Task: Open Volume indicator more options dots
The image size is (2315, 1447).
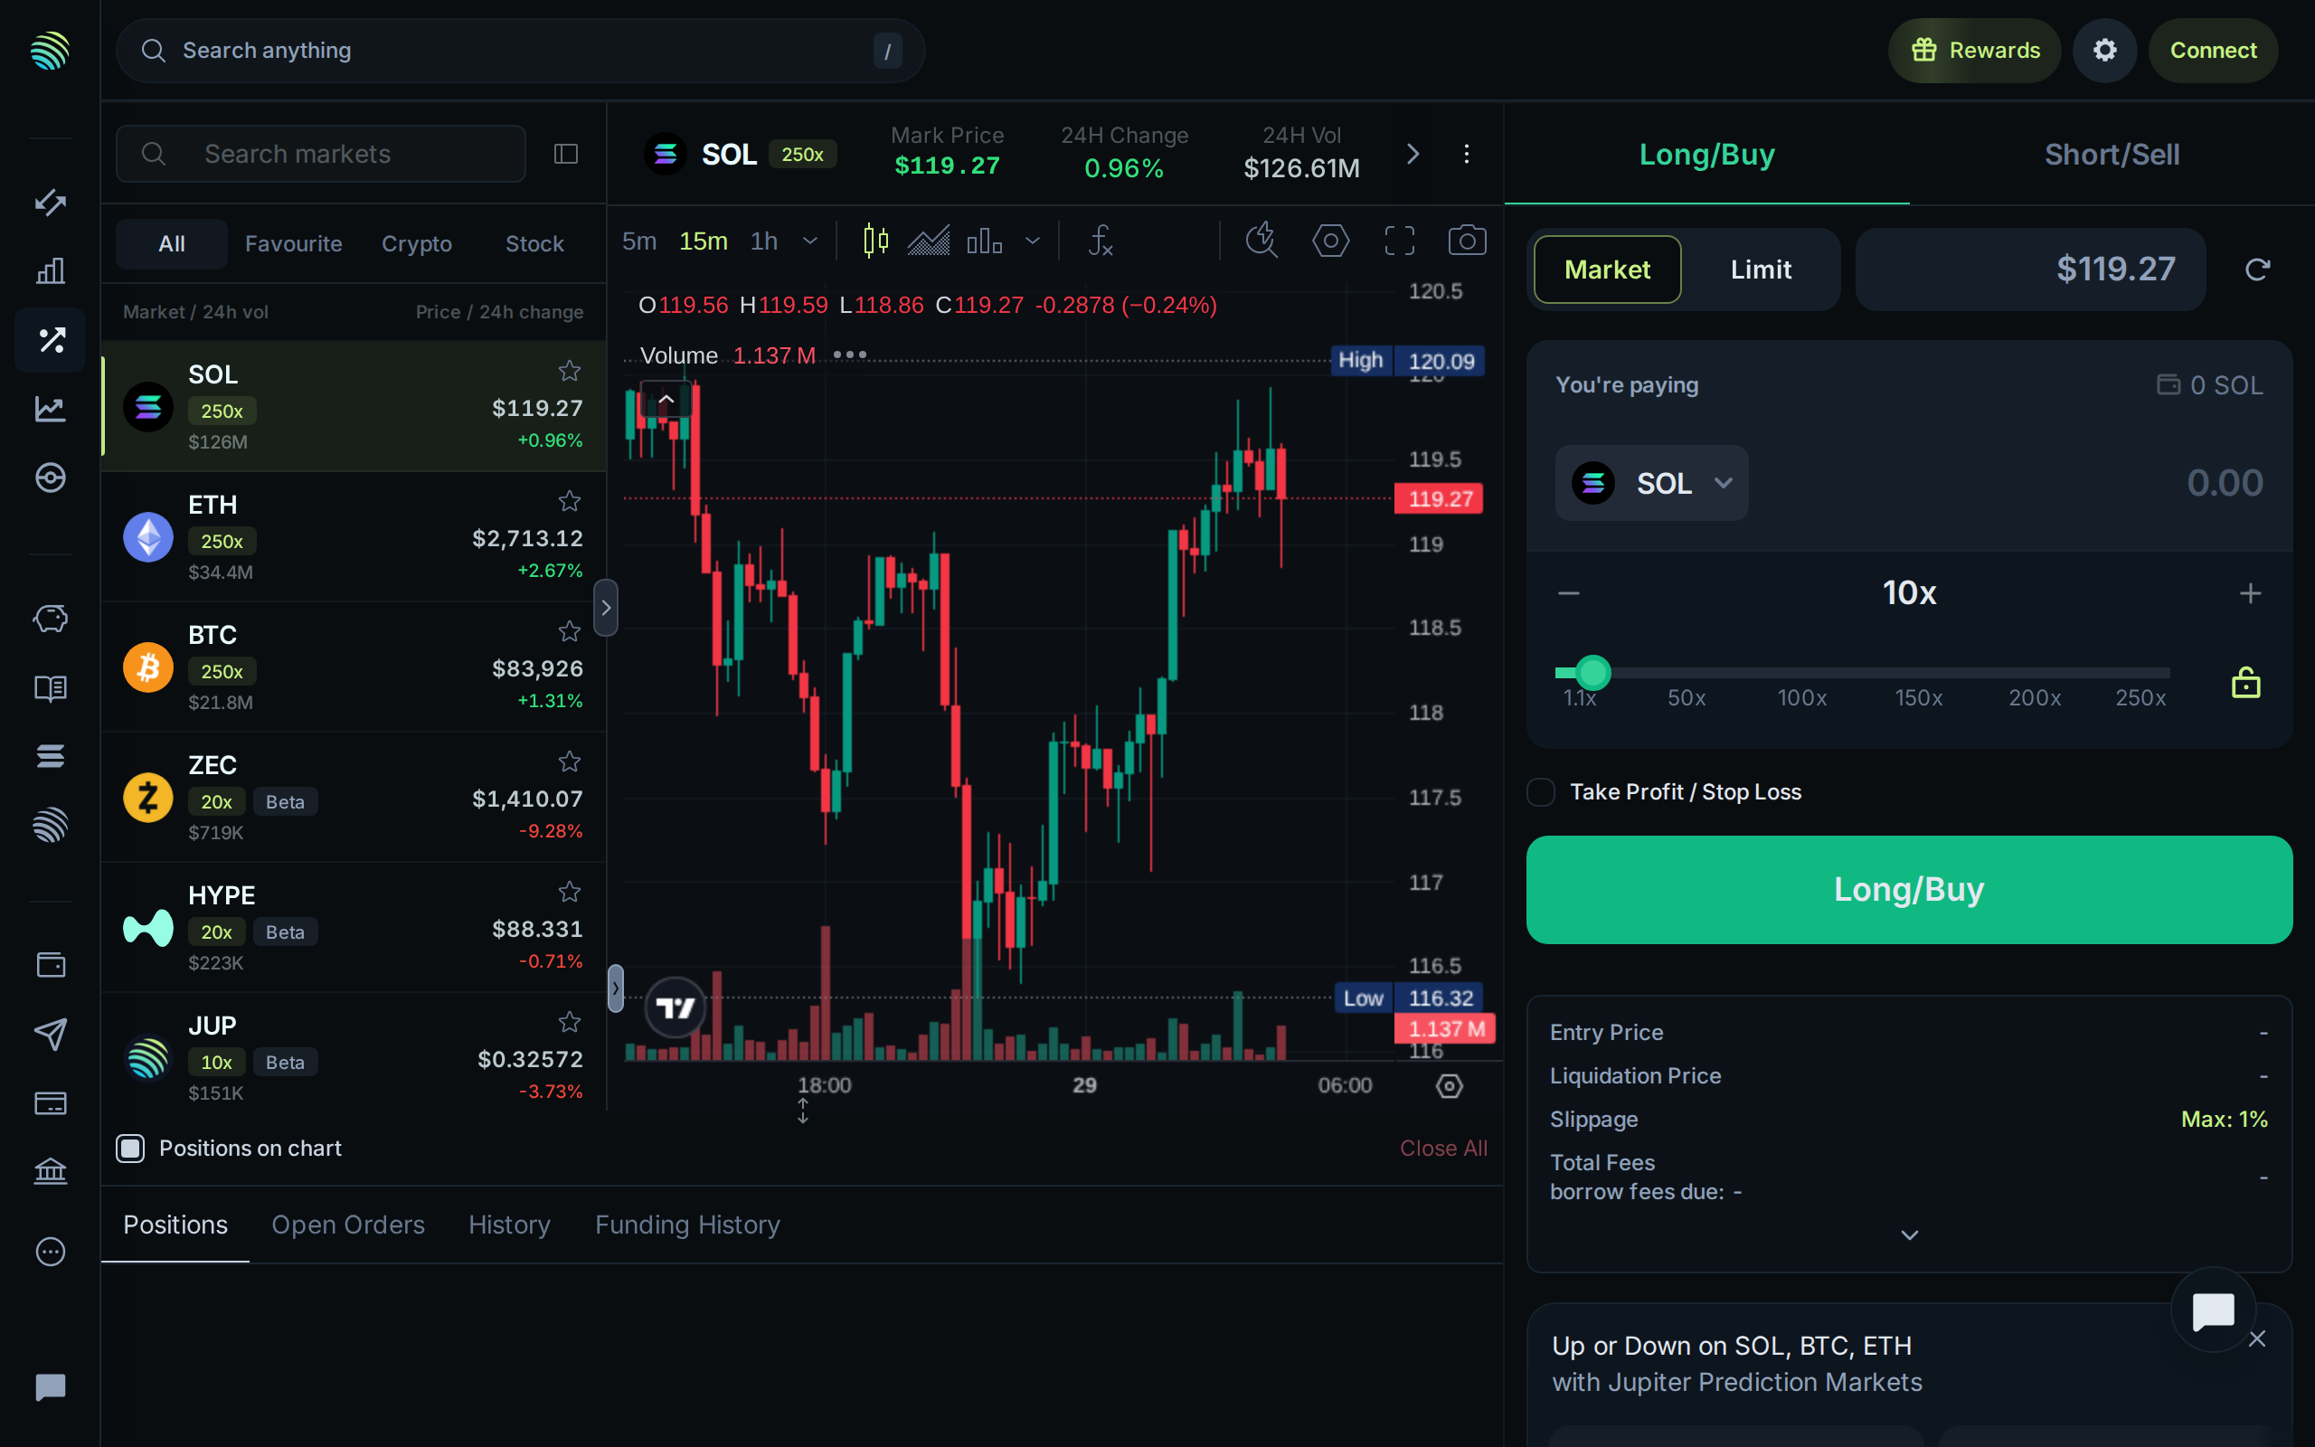Action: [849, 355]
